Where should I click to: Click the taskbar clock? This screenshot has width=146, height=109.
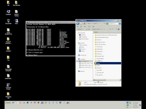[x=135, y=105]
